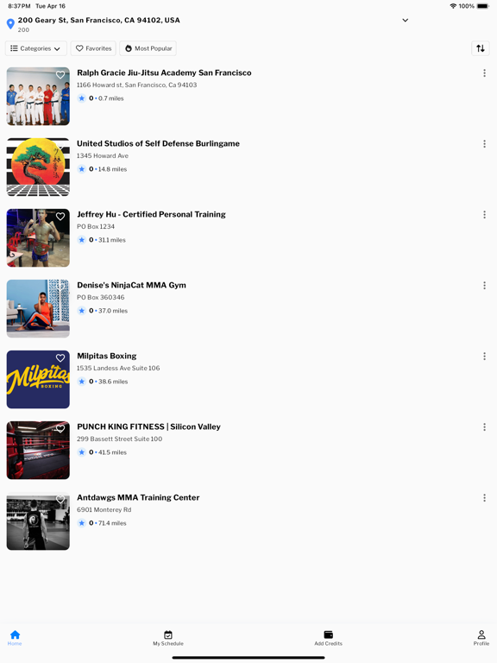This screenshot has height=663, width=497.
Task: Tap the bonsai tree logo thumbnail
Action: pyautogui.click(x=38, y=167)
